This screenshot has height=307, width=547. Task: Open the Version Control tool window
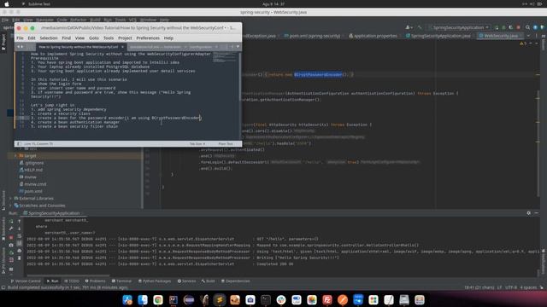coord(26,281)
